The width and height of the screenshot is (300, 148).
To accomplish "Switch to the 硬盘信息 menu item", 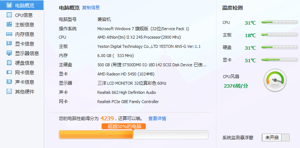I will click(25, 63).
